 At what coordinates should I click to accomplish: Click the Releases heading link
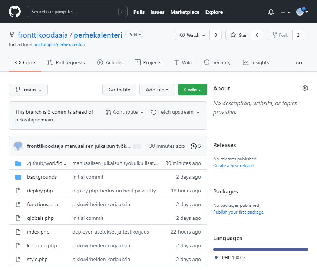(224, 145)
